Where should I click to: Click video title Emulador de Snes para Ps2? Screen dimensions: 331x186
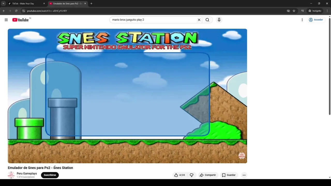pyautogui.click(x=40, y=168)
